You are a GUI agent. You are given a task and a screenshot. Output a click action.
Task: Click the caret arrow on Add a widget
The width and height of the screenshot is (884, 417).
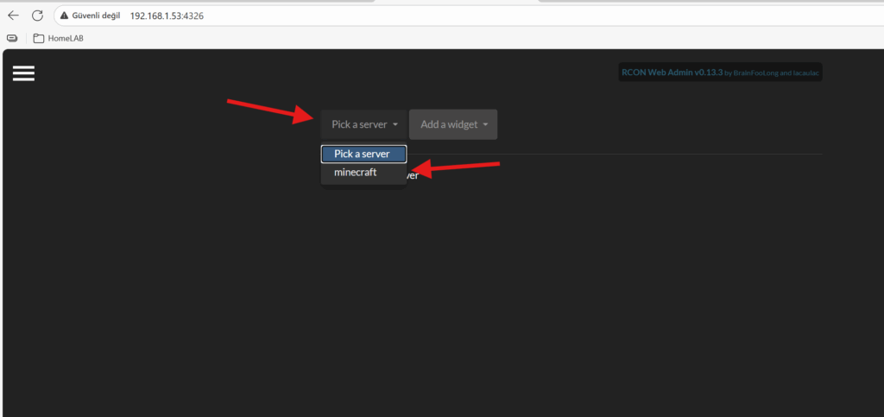485,125
